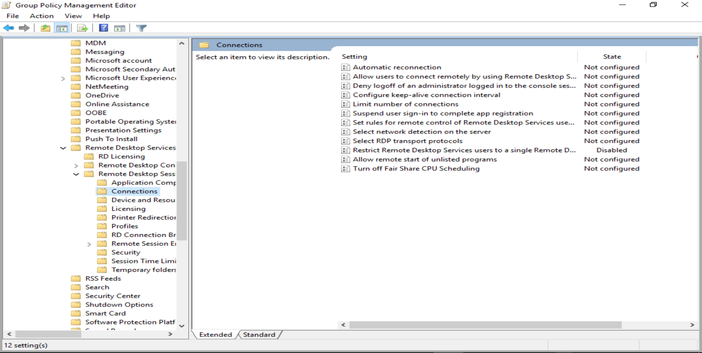Select the Security folder in the tree
Screen dimensions: 702x353
click(x=126, y=252)
